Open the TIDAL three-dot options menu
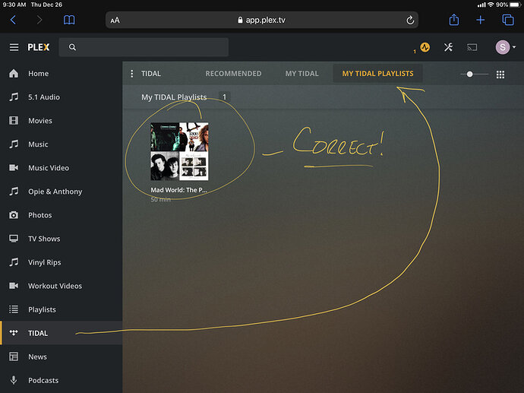 click(x=132, y=74)
